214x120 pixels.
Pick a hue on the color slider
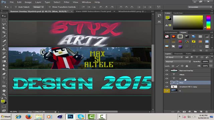pyautogui.click(x=208, y=22)
